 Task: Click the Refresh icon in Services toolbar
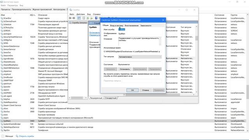88,18
